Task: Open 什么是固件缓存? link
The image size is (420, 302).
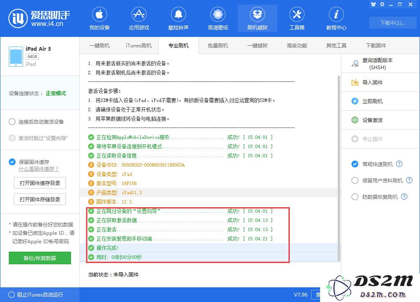Action: click(39, 169)
